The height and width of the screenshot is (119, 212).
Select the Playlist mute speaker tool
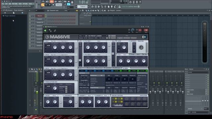(93, 11)
